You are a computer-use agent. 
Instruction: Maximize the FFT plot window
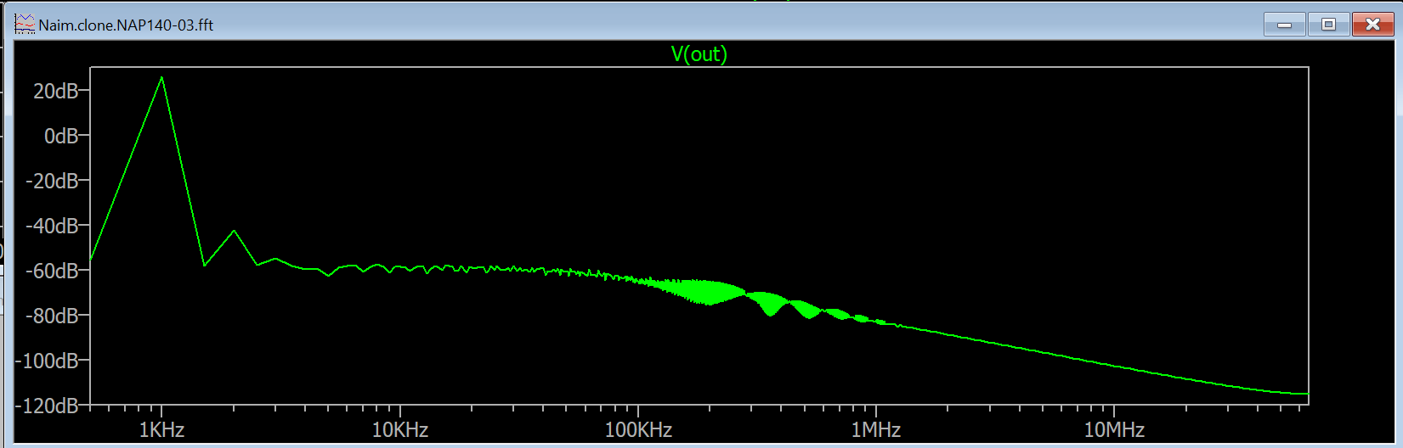1328,25
